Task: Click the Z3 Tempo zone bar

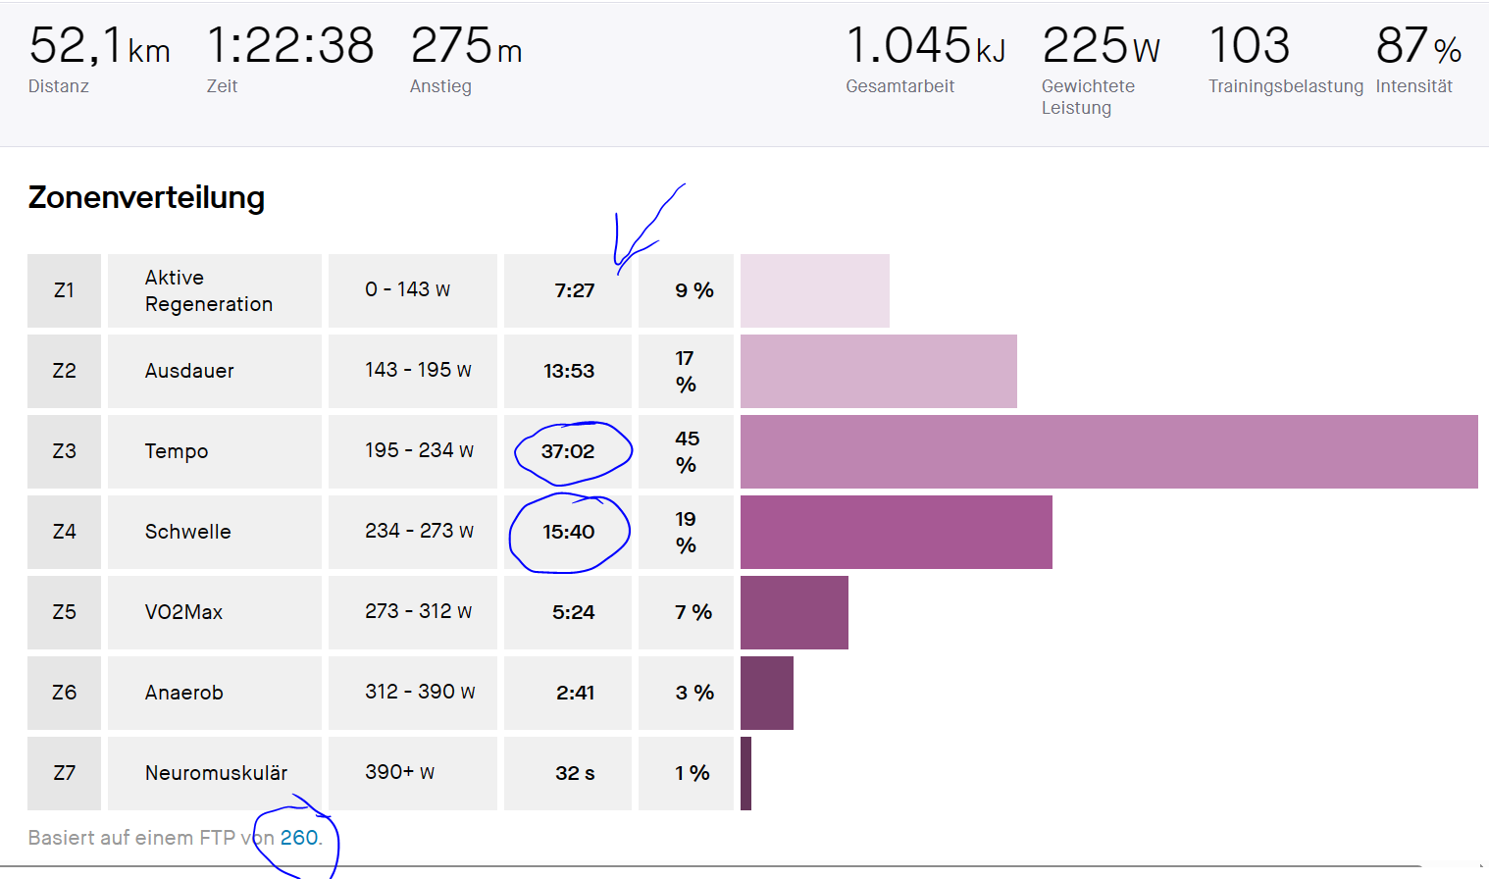Action: 1108,451
